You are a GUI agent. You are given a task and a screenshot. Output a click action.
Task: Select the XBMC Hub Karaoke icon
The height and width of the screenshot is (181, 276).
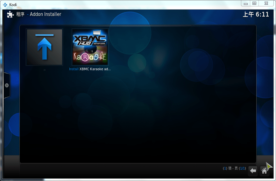point(90,47)
